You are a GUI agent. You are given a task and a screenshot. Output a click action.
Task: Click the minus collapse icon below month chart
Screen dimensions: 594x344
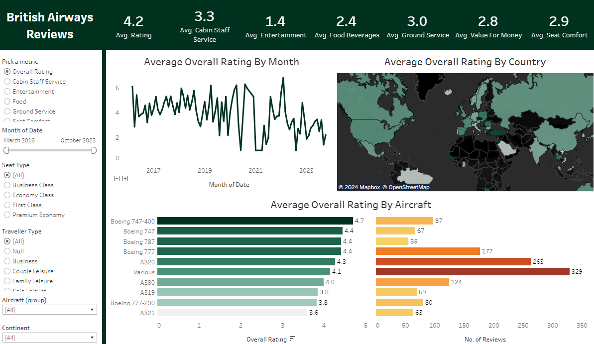click(117, 178)
